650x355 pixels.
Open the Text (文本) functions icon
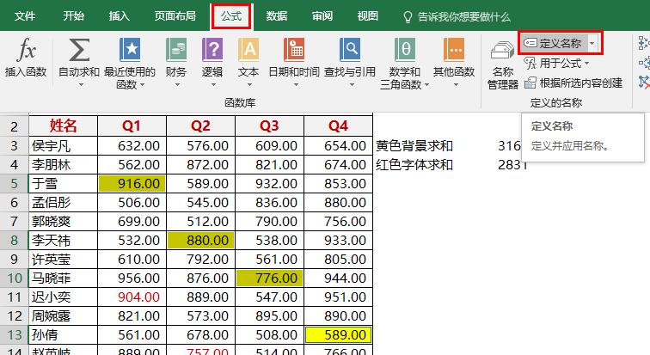pos(248,50)
